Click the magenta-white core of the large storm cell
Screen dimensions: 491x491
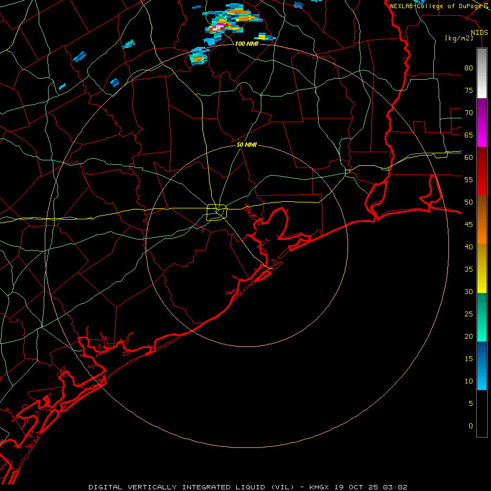pyautogui.click(x=219, y=26)
